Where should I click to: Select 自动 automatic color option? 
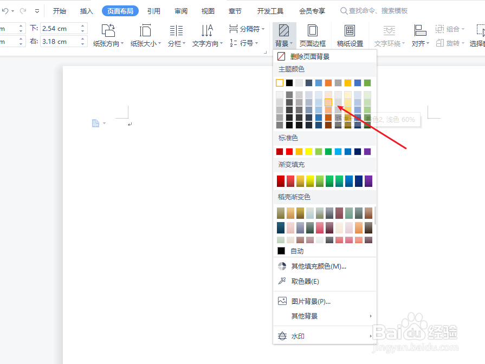[x=325, y=251]
